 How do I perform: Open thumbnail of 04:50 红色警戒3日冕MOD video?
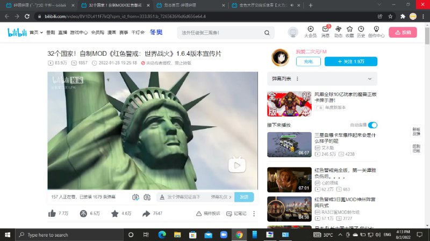point(289,209)
